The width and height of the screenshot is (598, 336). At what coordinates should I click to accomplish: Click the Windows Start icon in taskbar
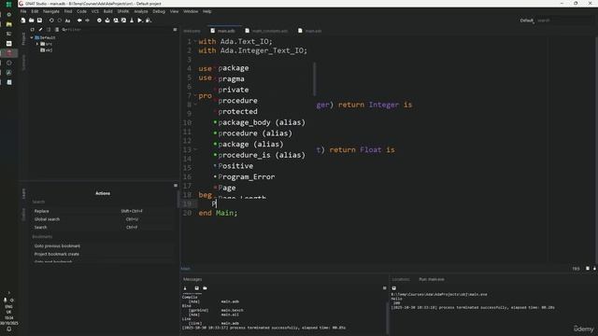pyautogui.click(x=8, y=5)
